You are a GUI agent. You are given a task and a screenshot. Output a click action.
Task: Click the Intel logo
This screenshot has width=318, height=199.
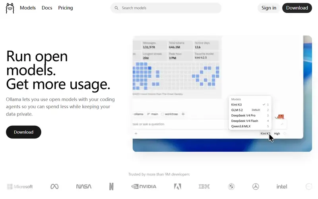coord(282,186)
